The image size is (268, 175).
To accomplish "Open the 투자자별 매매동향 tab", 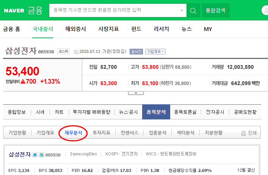I will coord(92,112).
